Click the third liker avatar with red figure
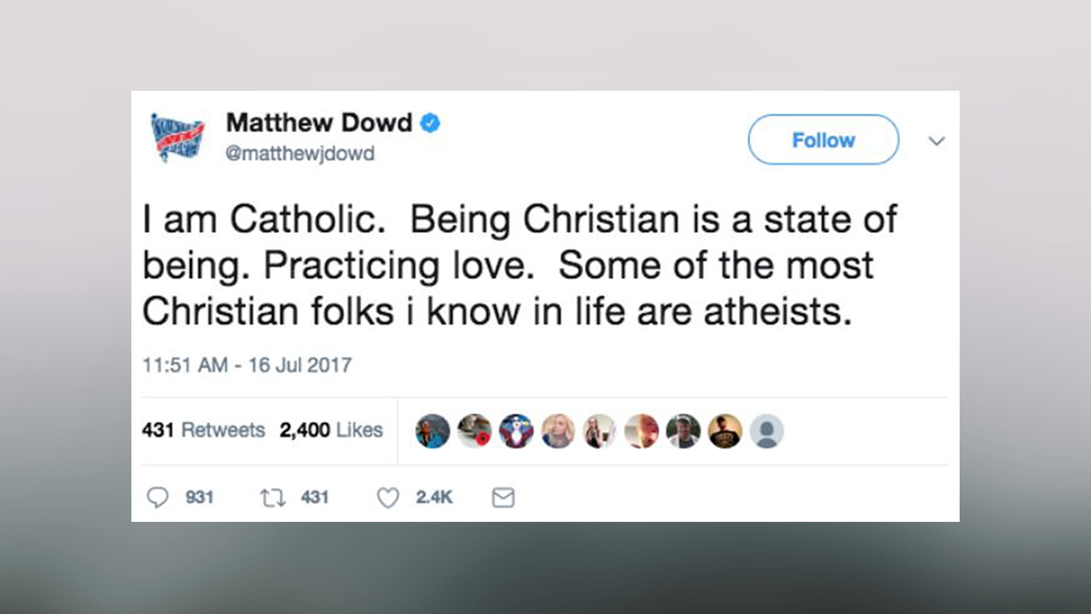This screenshot has width=1091, height=614. (x=516, y=431)
